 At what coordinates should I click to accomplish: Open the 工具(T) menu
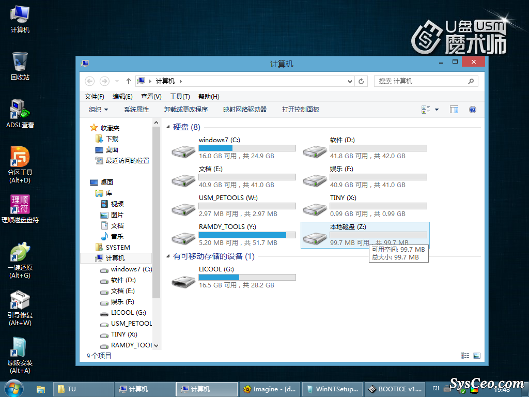tap(180, 97)
